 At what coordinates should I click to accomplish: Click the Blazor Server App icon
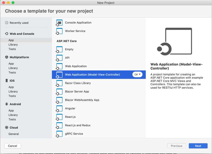[59, 92]
